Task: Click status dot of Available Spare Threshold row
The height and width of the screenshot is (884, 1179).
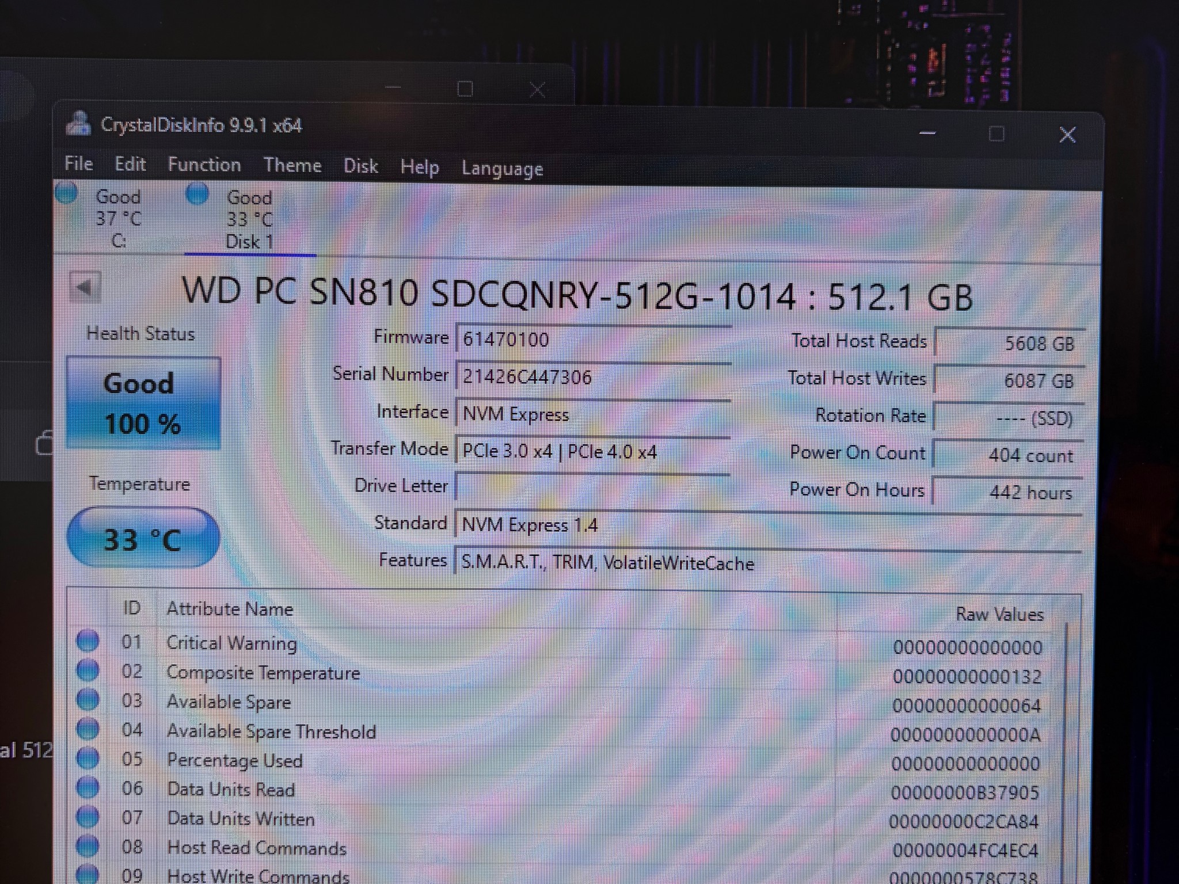Action: tap(88, 729)
